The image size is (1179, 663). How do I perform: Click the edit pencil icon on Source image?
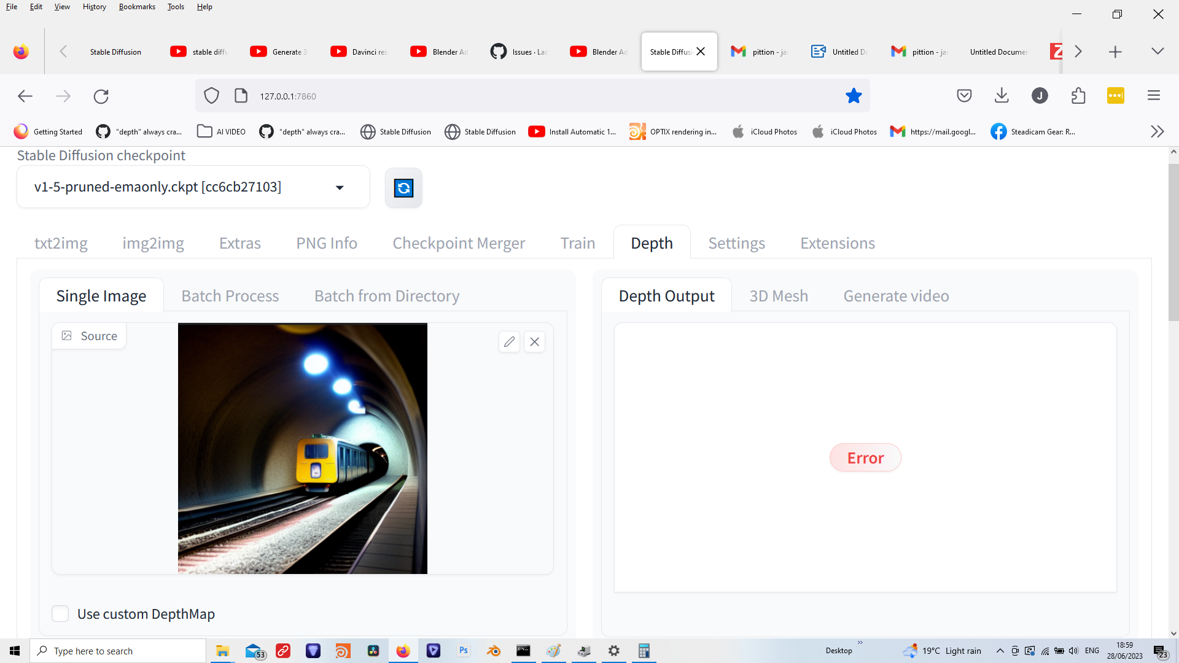(x=509, y=342)
